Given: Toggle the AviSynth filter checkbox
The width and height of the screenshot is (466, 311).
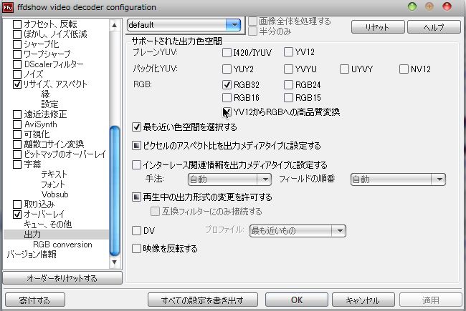Looking at the screenshot, I should point(17,124).
